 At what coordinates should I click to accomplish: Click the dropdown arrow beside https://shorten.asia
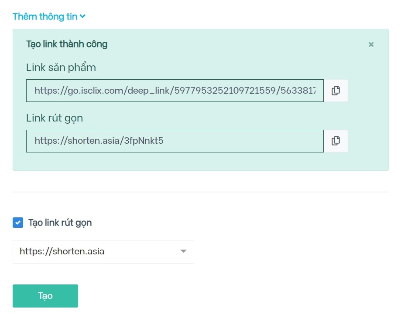coord(183,251)
